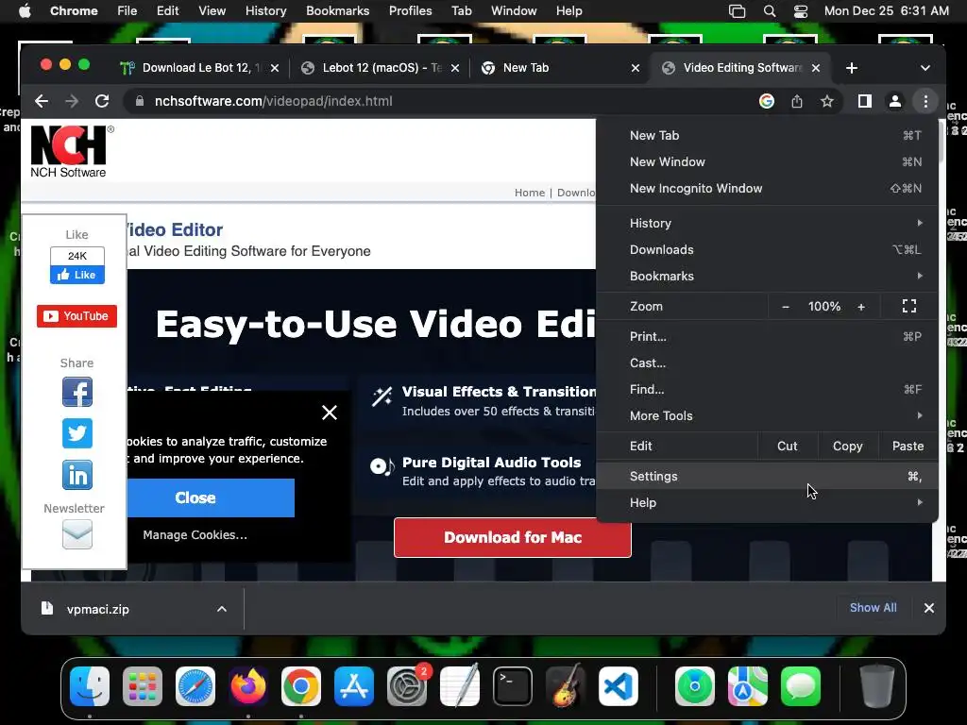The width and height of the screenshot is (967, 725).
Task: Click the browser back arrow
Action: click(42, 101)
